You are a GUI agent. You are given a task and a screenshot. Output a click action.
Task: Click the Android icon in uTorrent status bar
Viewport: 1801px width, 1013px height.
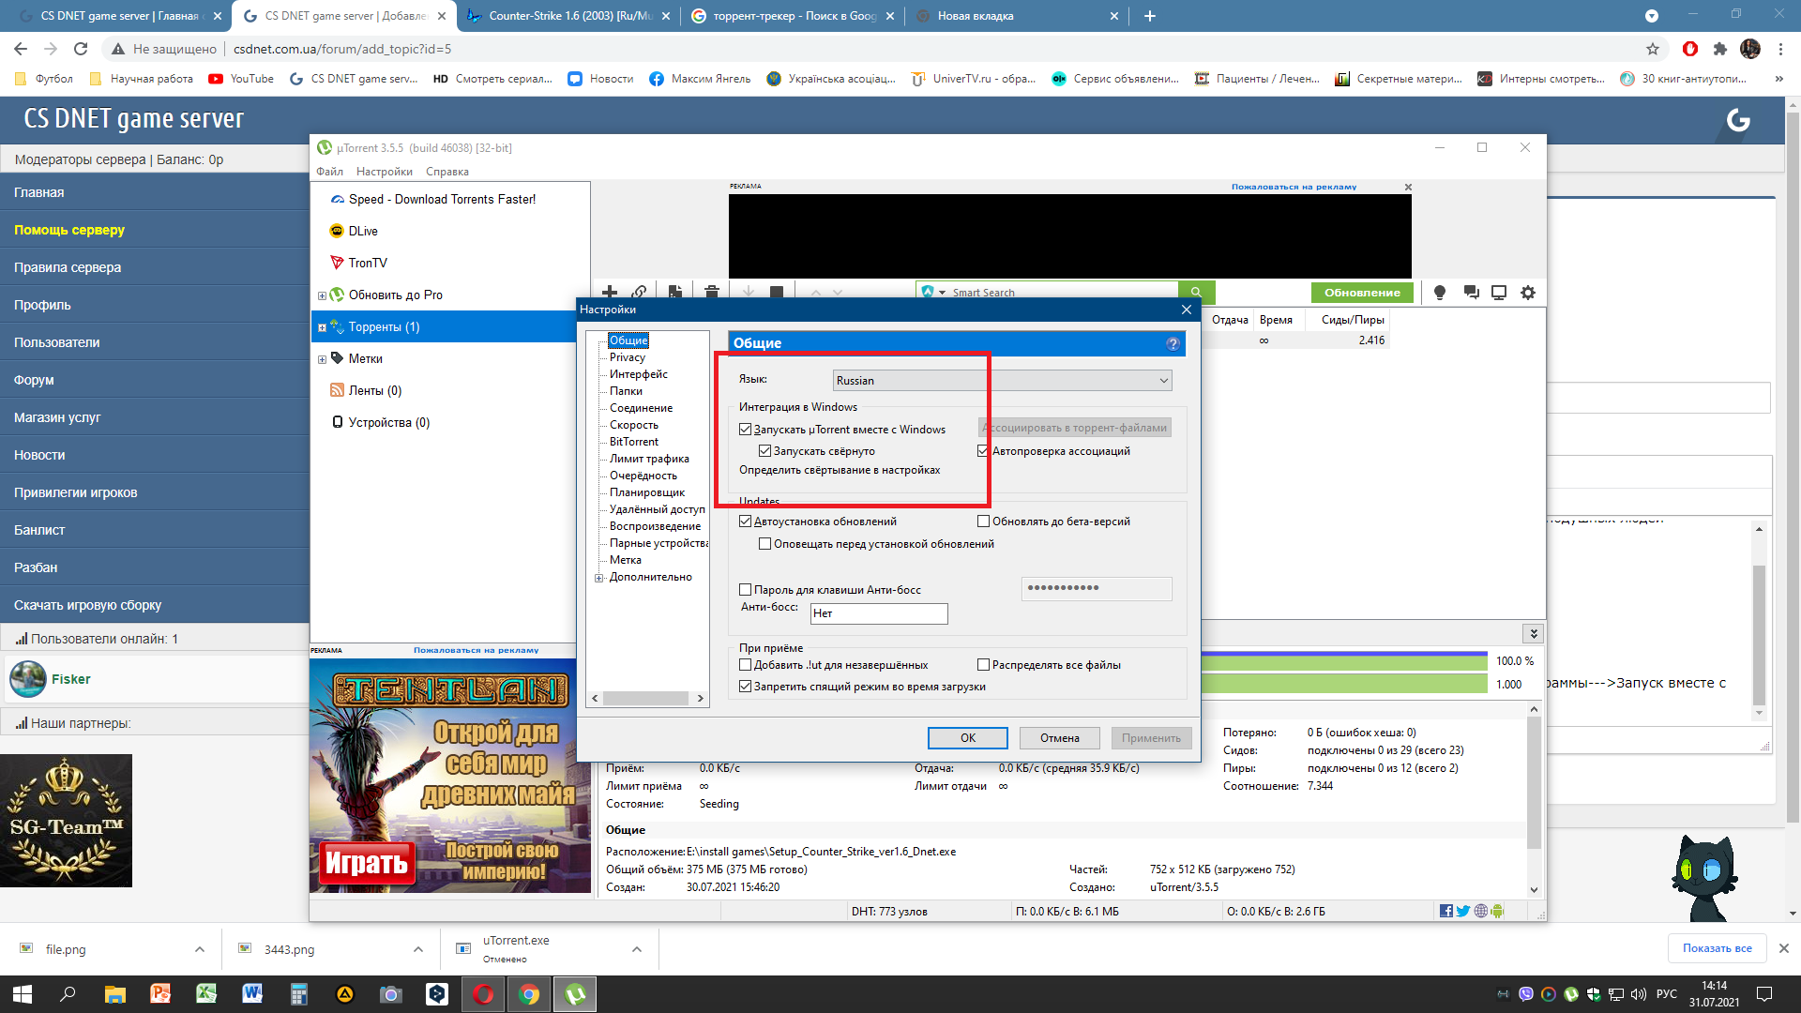point(1497,911)
